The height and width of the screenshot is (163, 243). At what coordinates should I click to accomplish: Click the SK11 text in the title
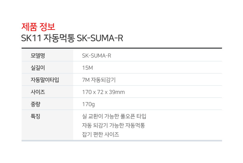(31, 38)
